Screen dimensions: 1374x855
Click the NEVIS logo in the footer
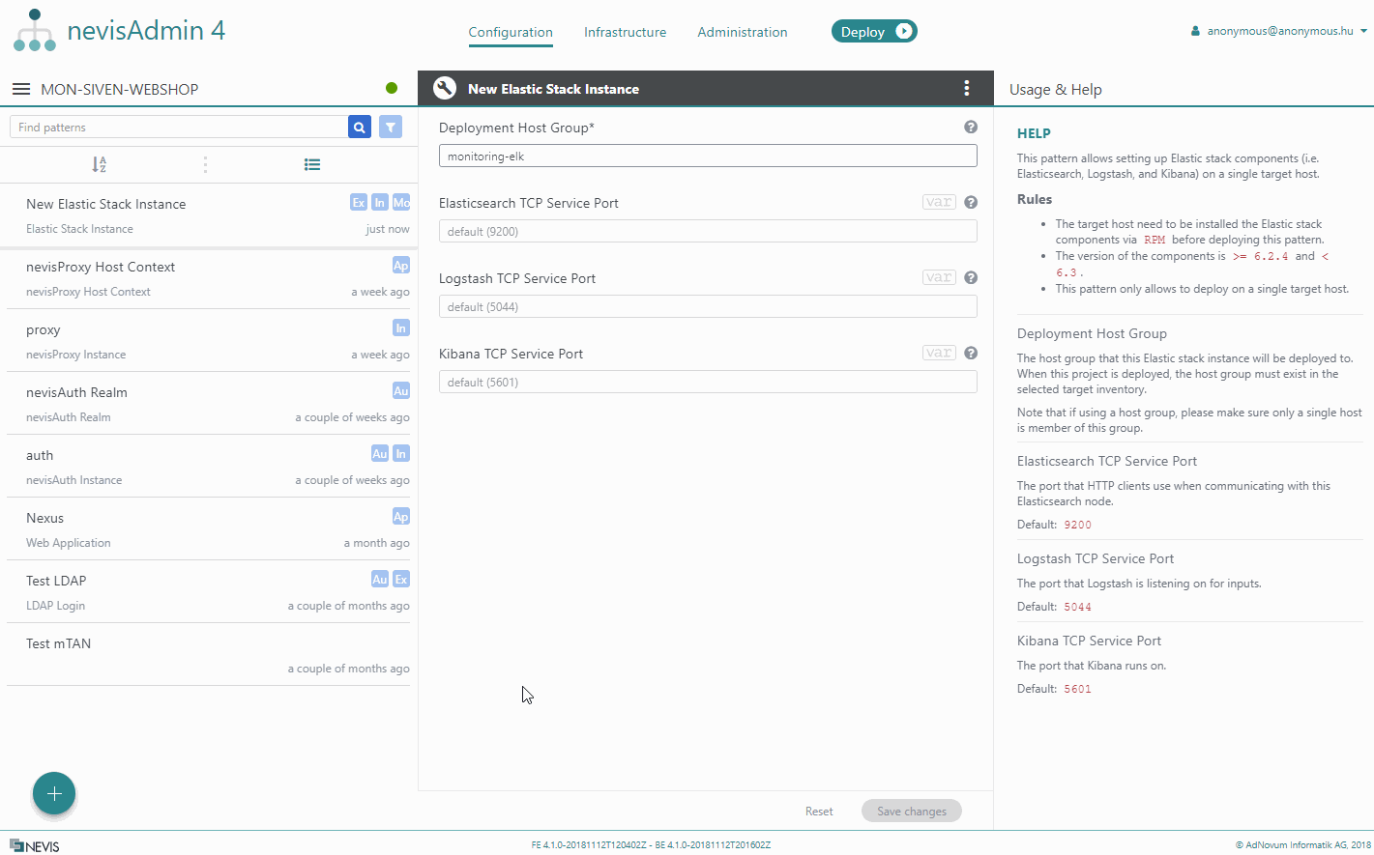tap(35, 845)
